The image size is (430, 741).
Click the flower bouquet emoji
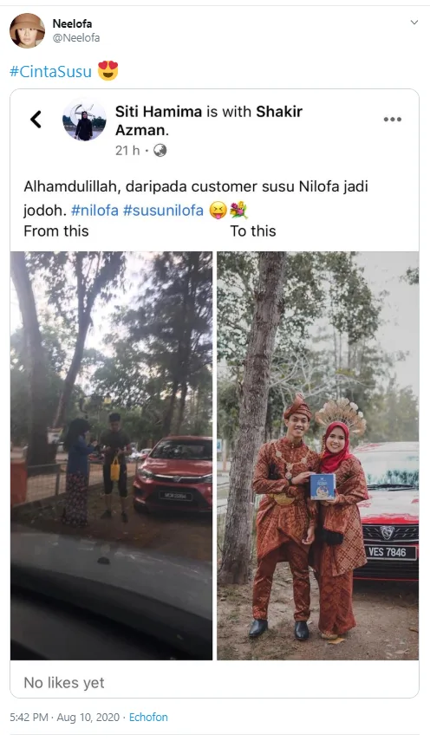(x=238, y=210)
